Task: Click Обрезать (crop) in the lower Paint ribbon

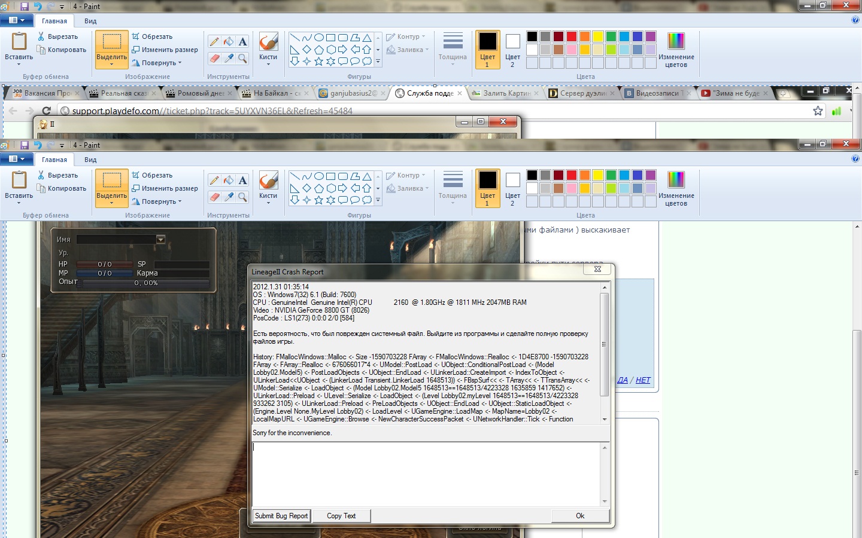Action: point(152,175)
